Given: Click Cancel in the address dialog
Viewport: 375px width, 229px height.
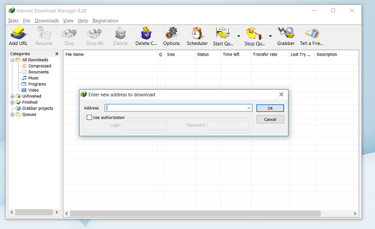Looking at the screenshot, I should tap(270, 119).
